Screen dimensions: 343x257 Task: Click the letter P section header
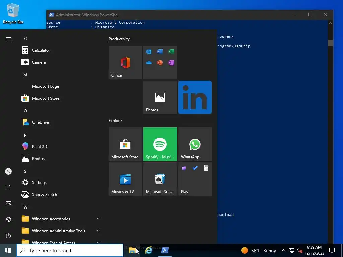(25, 135)
